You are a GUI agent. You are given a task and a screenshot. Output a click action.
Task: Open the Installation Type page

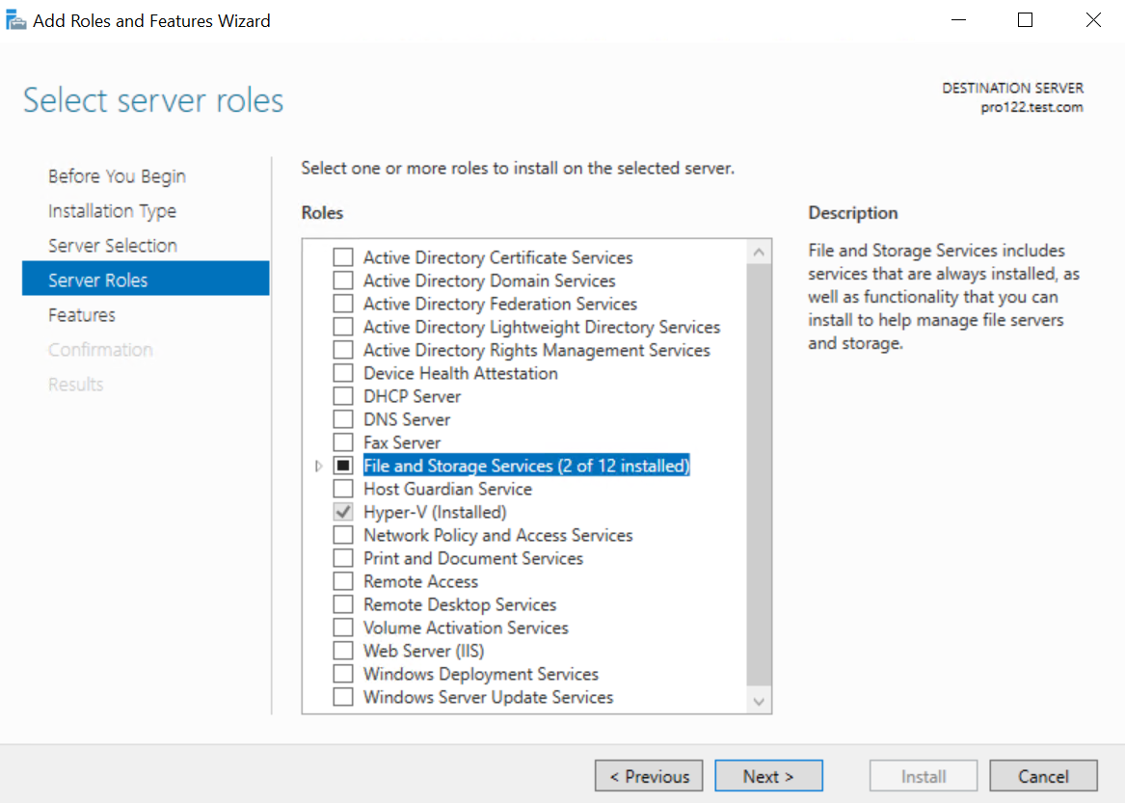click(112, 210)
